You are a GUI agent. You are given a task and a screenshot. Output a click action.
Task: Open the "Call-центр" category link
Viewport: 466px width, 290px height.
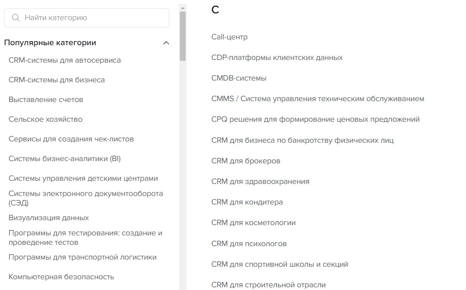(x=229, y=37)
